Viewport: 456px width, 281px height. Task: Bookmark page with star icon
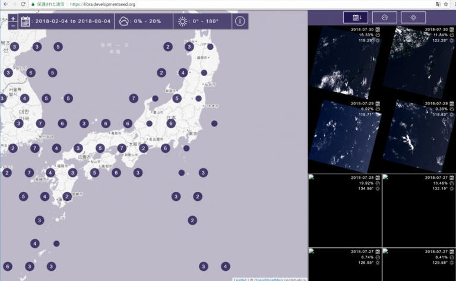pos(446,4)
